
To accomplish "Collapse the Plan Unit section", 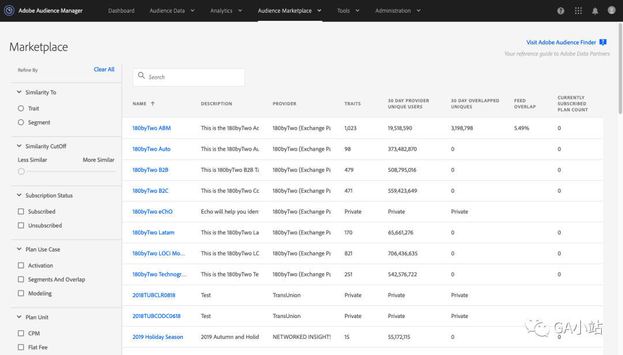I will point(19,317).
